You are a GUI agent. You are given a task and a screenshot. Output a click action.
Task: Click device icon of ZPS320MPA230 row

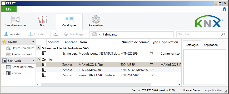[x=44, y=70]
